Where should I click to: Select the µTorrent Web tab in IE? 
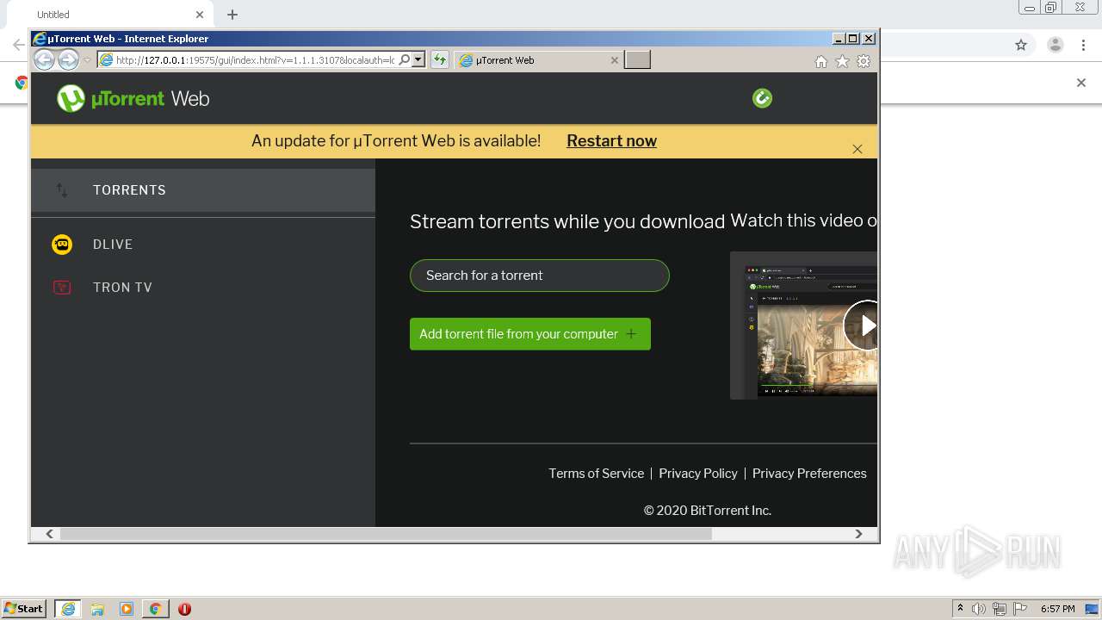point(538,60)
